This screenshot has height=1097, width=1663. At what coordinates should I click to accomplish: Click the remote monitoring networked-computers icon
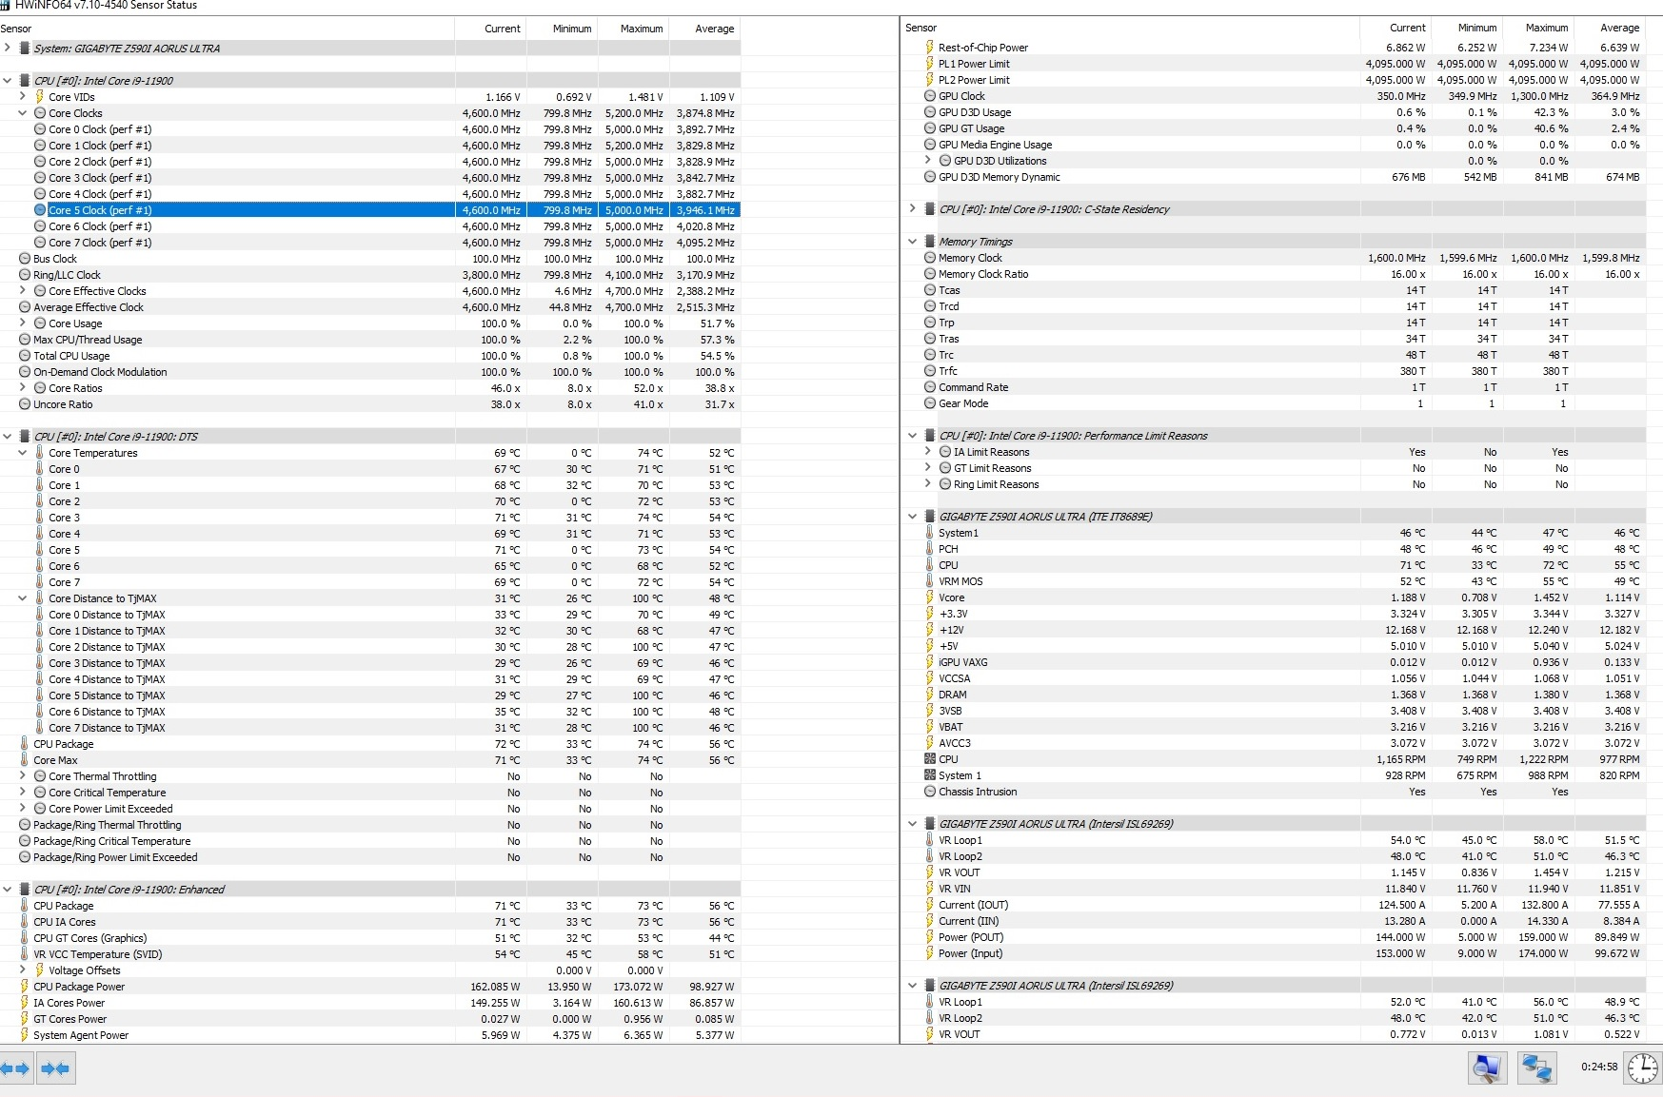tap(1536, 1068)
